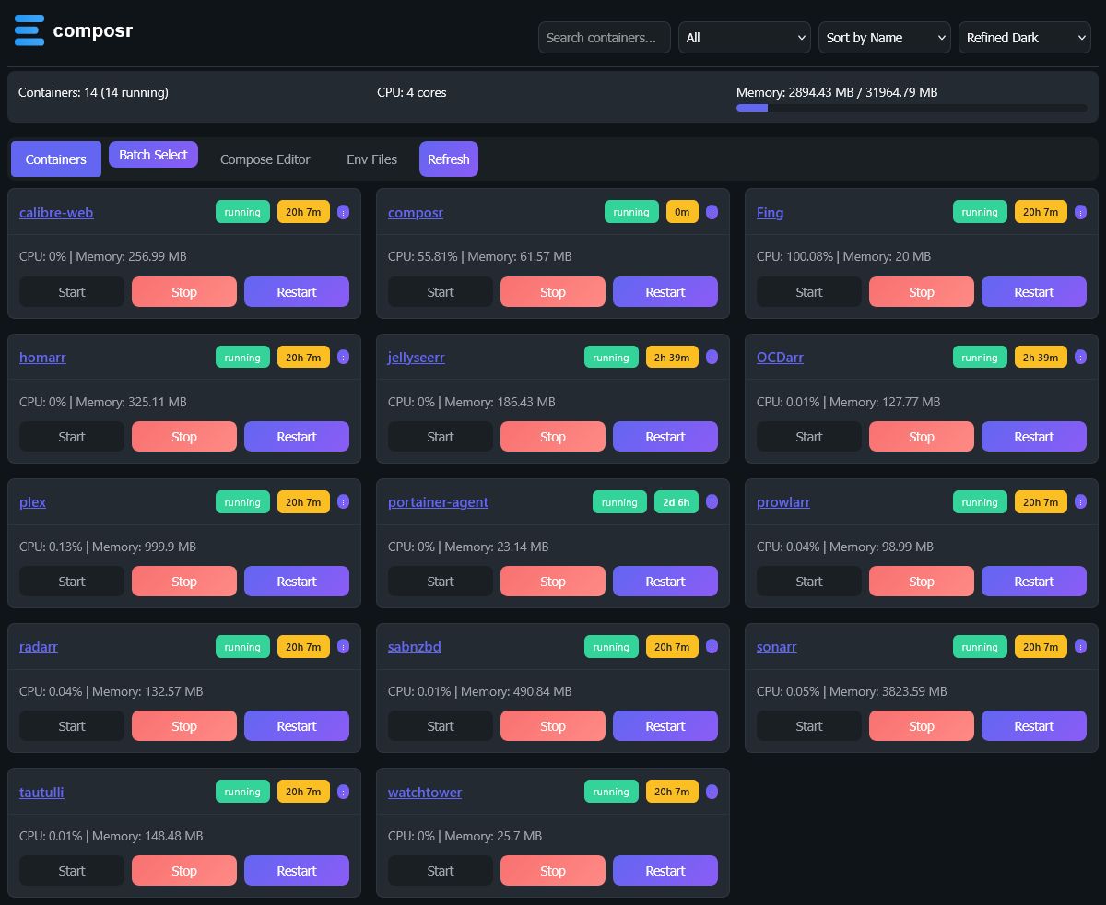
Task: Enable Batch Select mode
Action: [153, 154]
